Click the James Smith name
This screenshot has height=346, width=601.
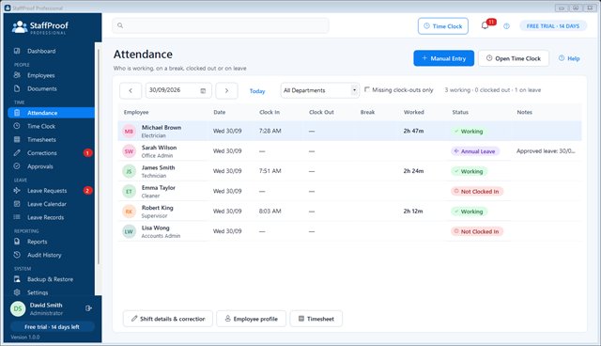coord(158,167)
